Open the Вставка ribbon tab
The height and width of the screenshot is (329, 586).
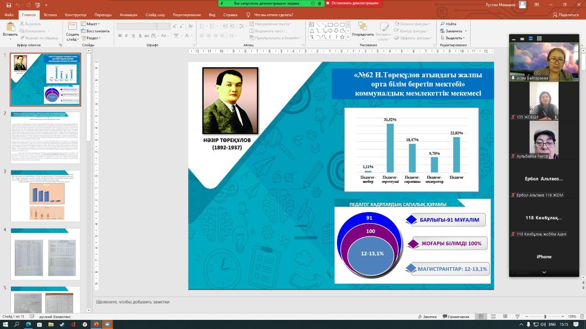coord(50,15)
